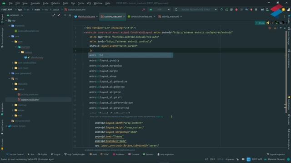291x163 pixels.
Task: Click the Profile app gauge icon
Action: [x=246, y=10]
